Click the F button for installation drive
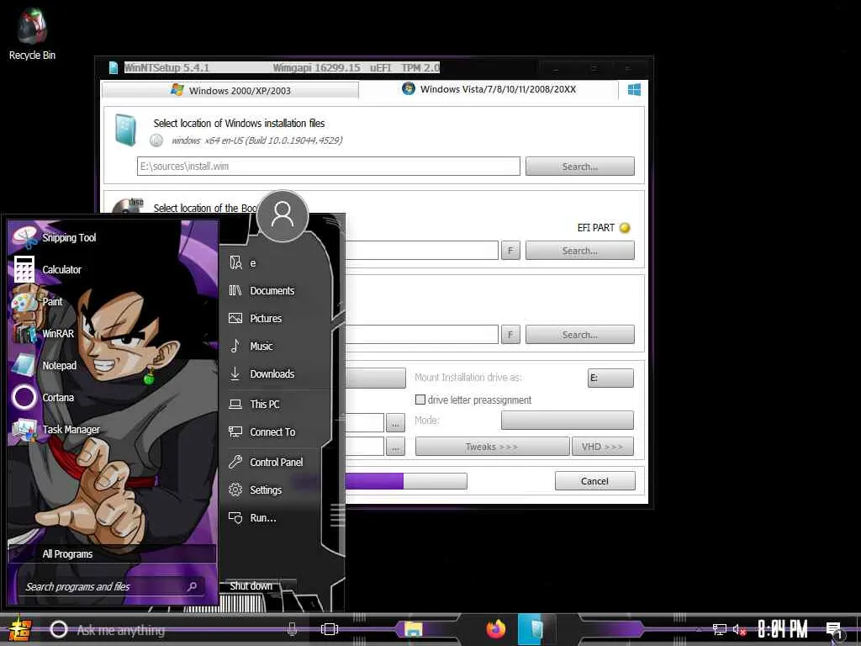This screenshot has height=646, width=861. (x=510, y=335)
